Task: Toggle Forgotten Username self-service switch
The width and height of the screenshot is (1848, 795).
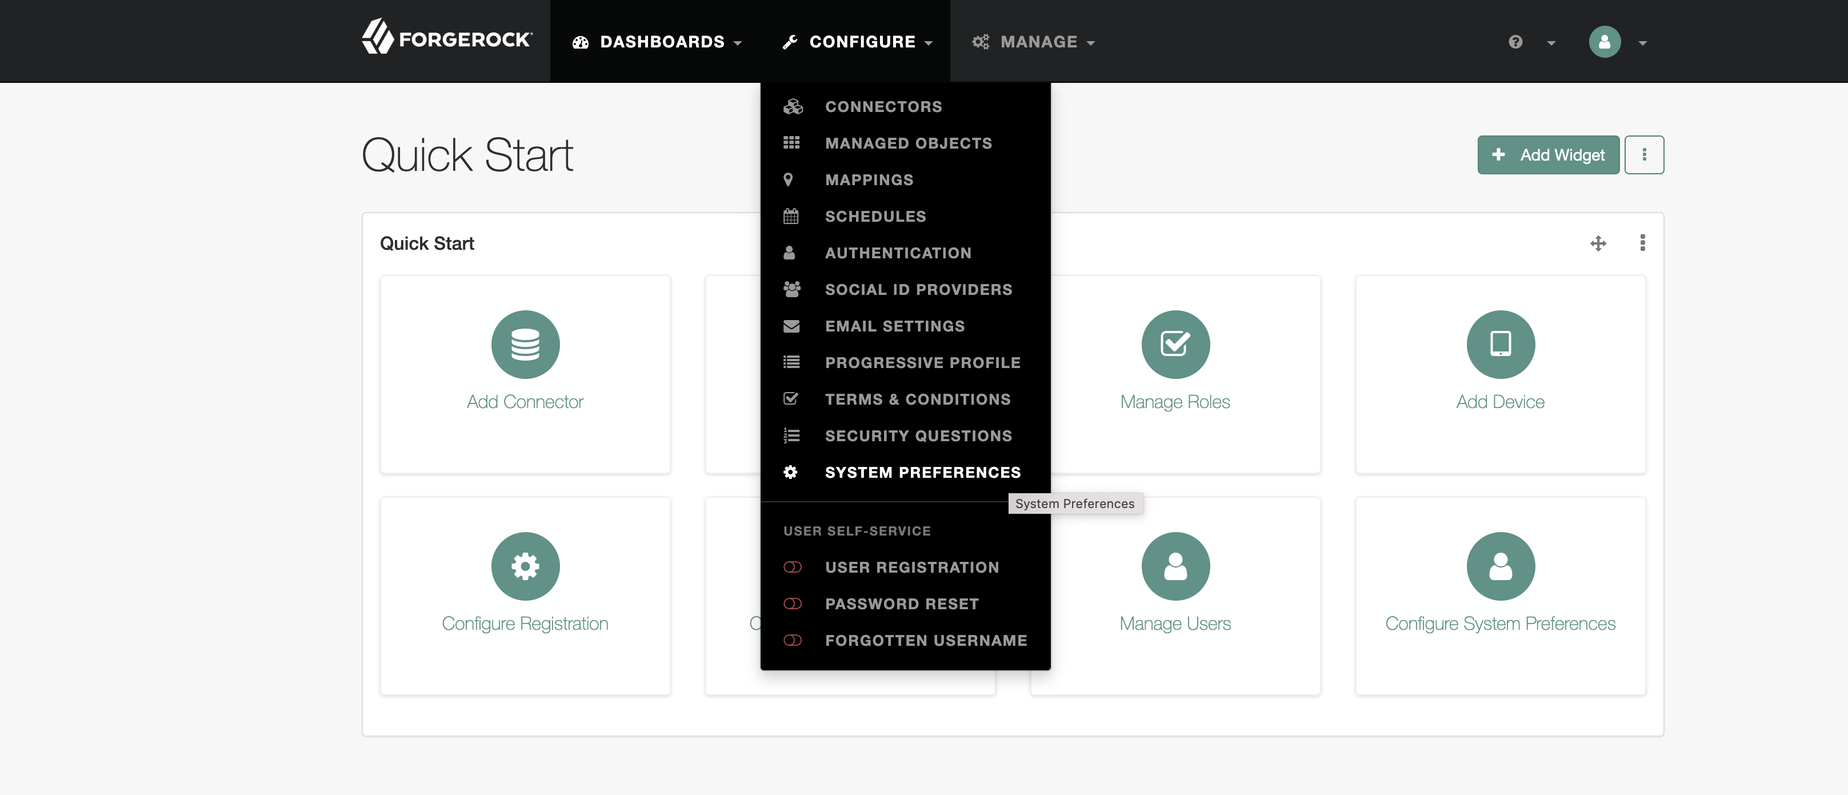Action: [792, 641]
